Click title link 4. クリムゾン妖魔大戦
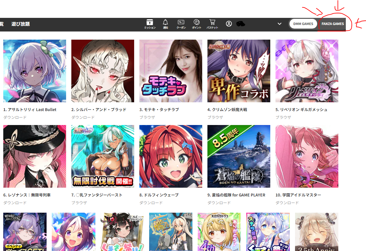366x251 pixels. point(227,109)
